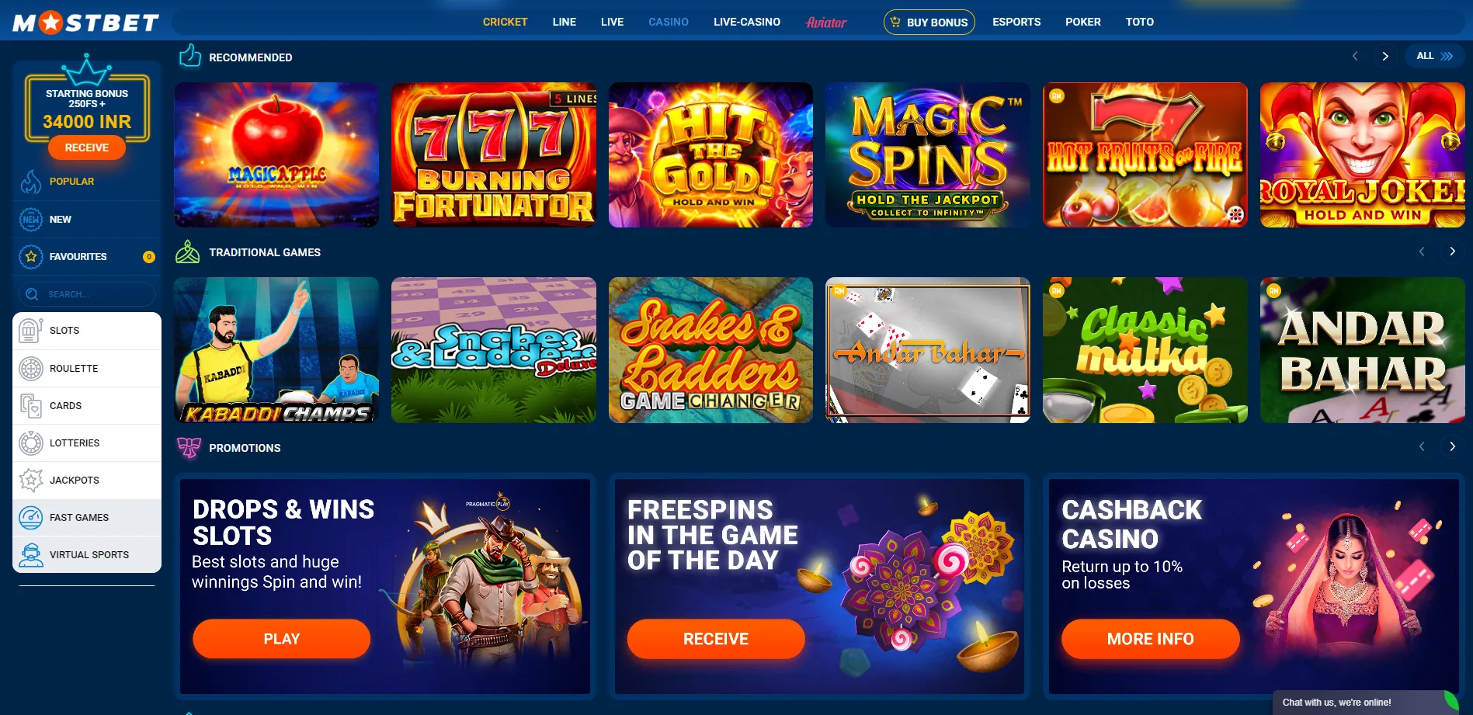Open the Cards category icon

30,405
